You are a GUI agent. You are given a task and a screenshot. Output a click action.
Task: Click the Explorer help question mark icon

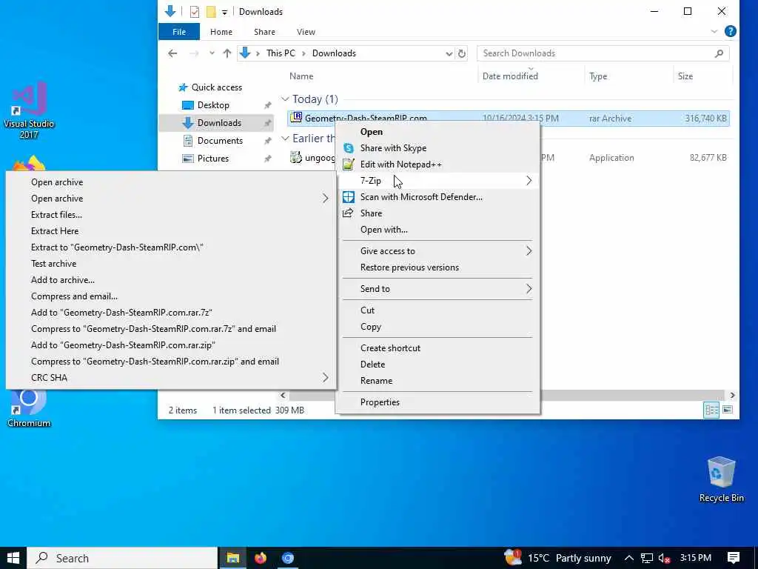pyautogui.click(x=730, y=31)
